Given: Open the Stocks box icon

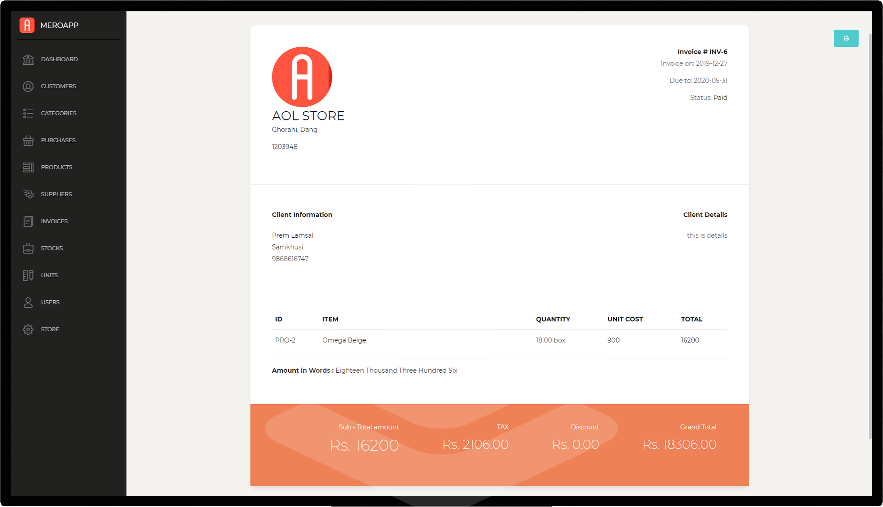Looking at the screenshot, I should tap(28, 248).
